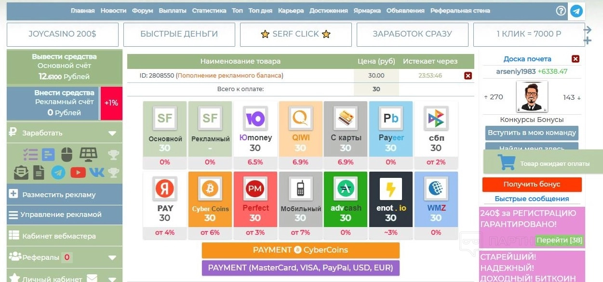Expand the Заработать menu arrow

click(x=112, y=134)
